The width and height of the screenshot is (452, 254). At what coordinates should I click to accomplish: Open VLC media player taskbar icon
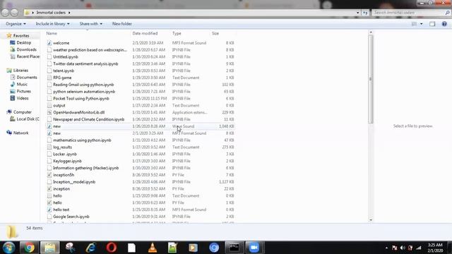point(153,248)
